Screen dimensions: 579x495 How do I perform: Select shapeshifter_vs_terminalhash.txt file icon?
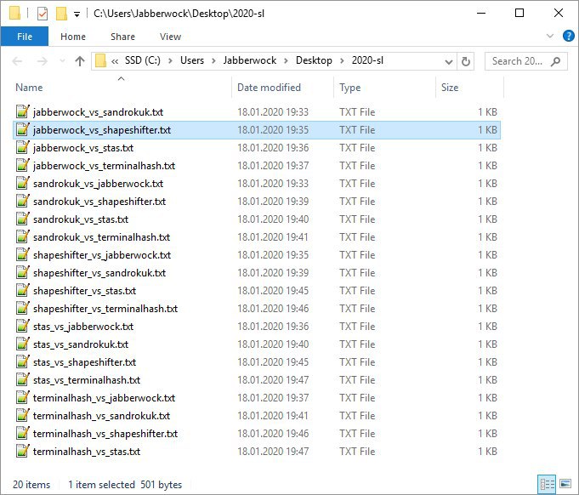[22, 308]
